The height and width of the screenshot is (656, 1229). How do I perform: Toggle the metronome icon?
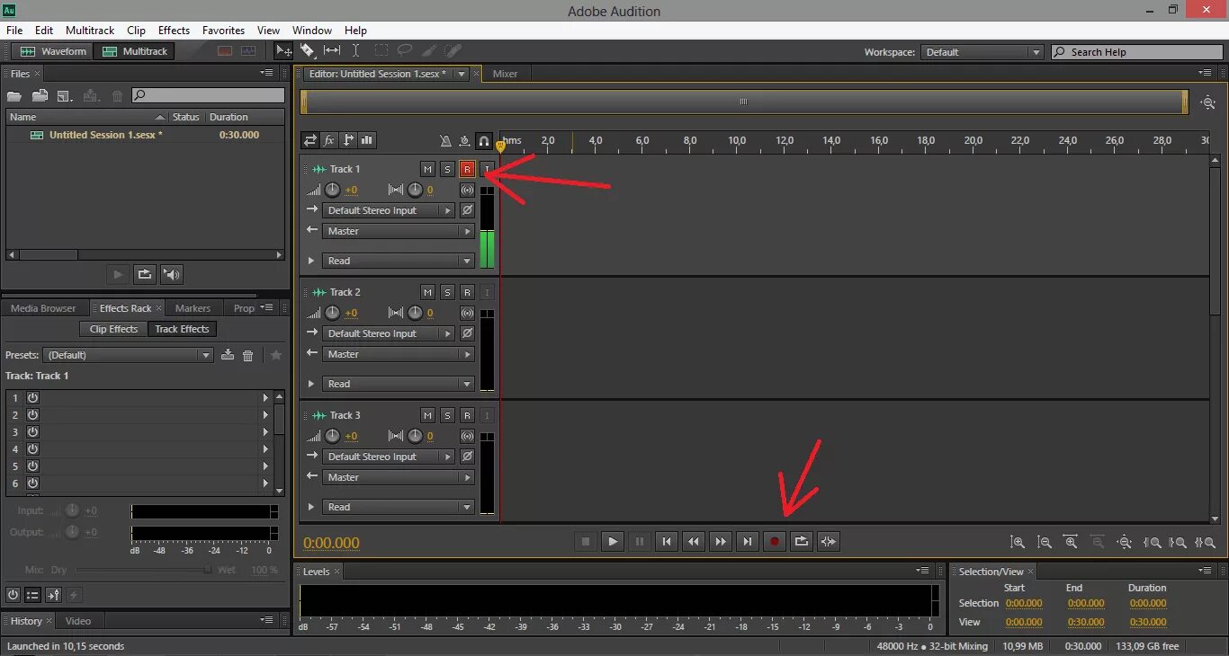[444, 140]
